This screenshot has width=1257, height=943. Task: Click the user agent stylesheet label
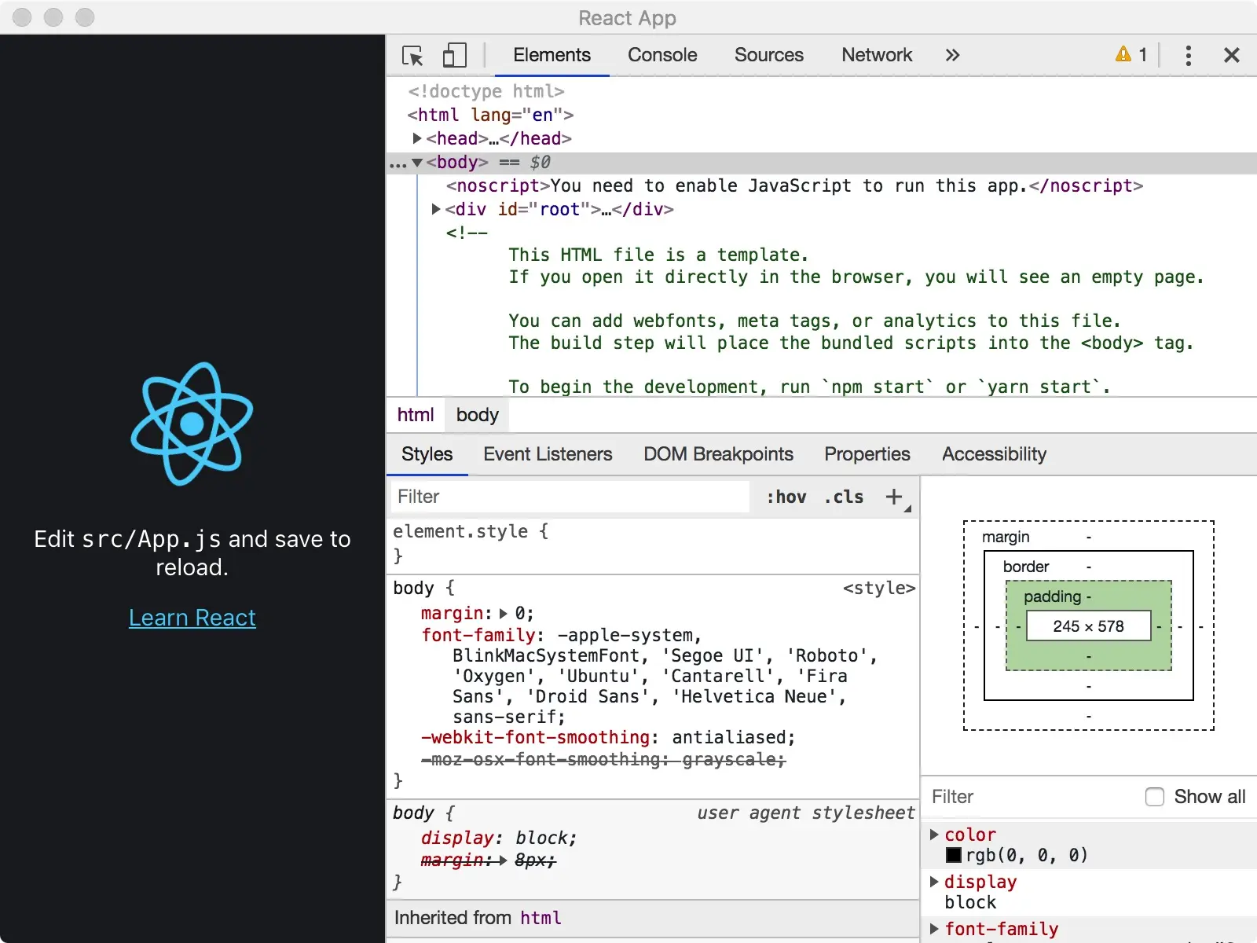click(806, 813)
